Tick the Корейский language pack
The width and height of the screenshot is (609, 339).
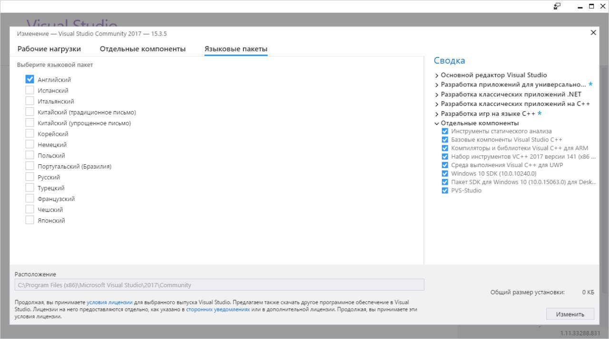(29, 134)
